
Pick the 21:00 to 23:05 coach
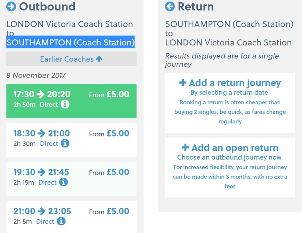71,217
